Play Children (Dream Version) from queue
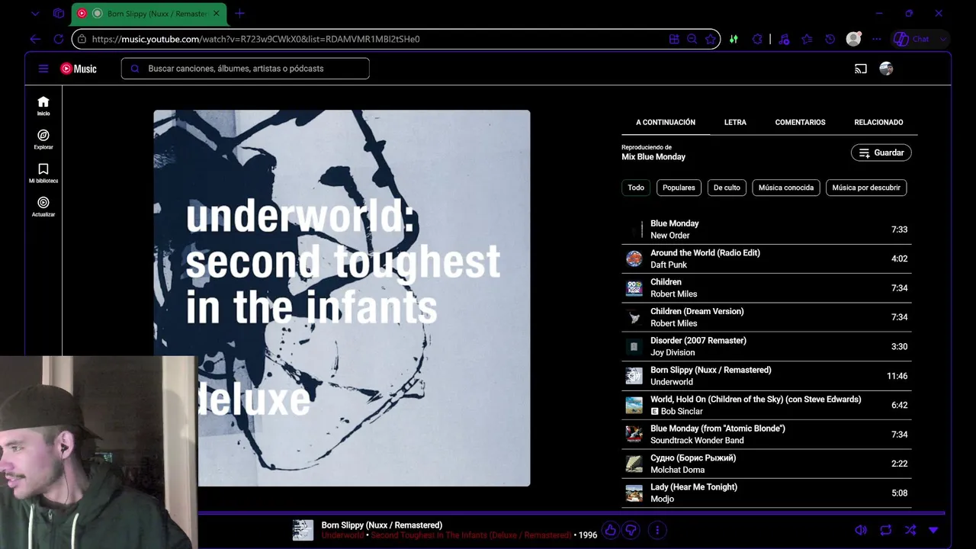 pyautogui.click(x=766, y=317)
